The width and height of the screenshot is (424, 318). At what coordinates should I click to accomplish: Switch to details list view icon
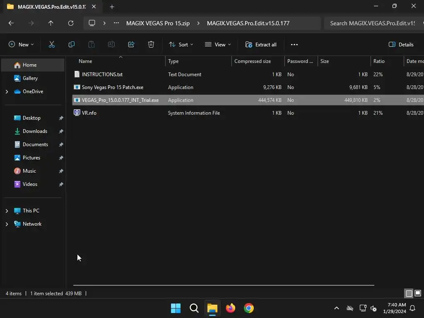(x=409, y=293)
